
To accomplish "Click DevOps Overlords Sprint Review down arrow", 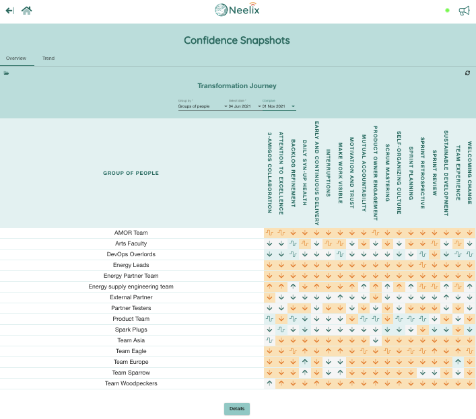I will coord(434,254).
